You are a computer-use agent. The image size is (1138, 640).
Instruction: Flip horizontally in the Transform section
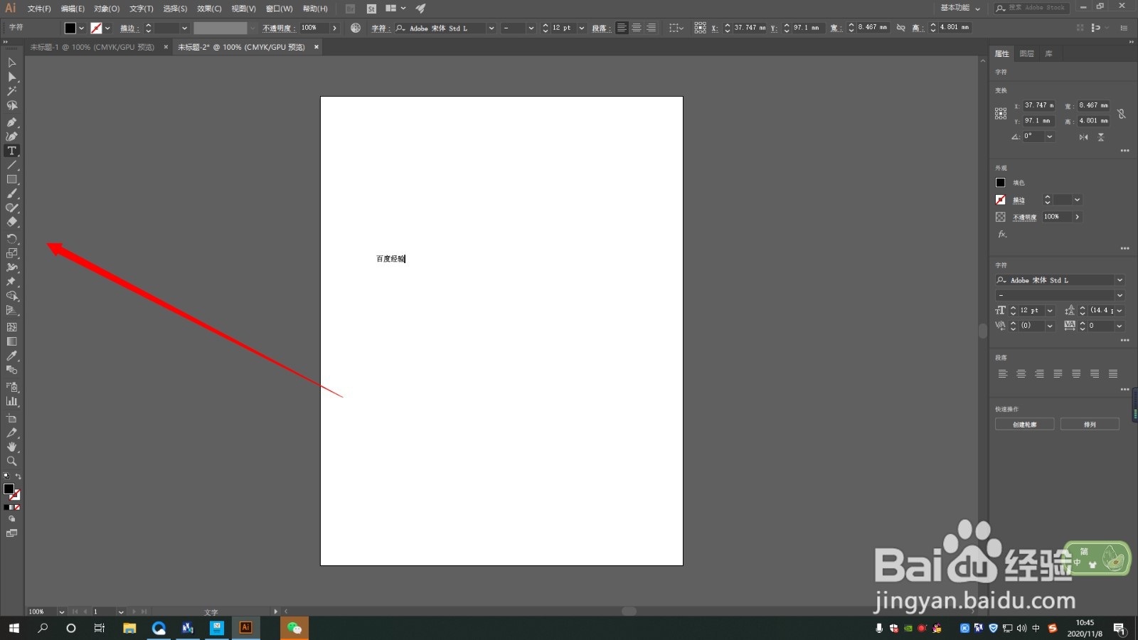[1083, 137]
